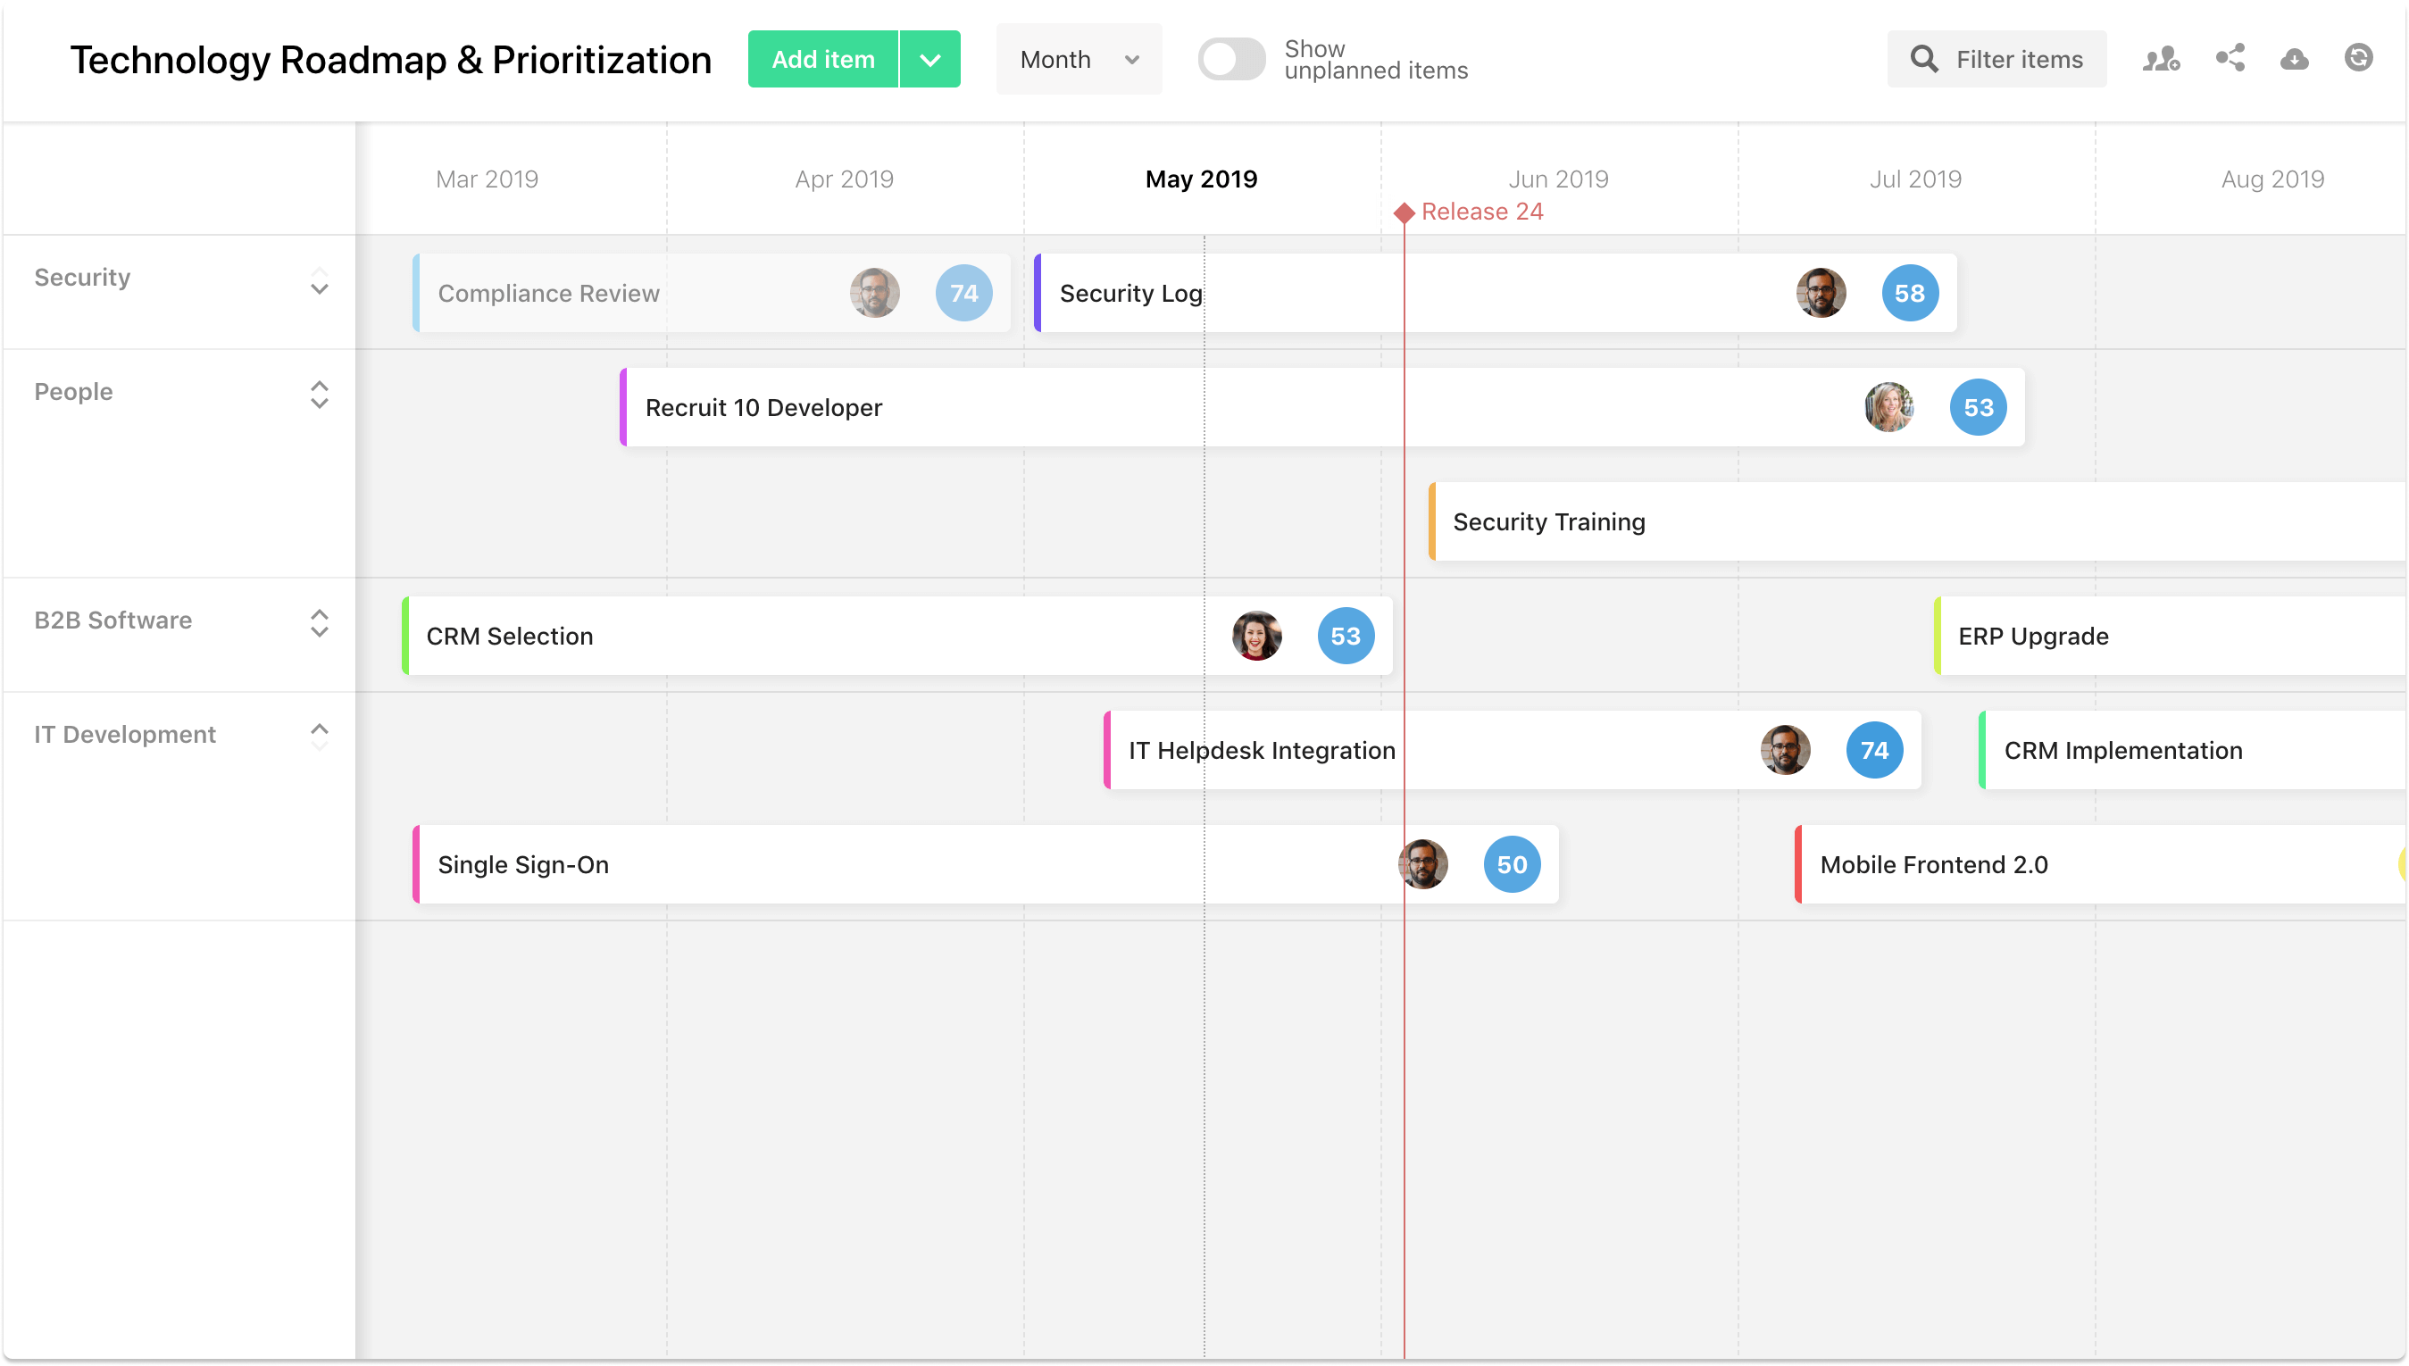
Task: Click the orange priority bar on Security Training
Action: 1432,521
